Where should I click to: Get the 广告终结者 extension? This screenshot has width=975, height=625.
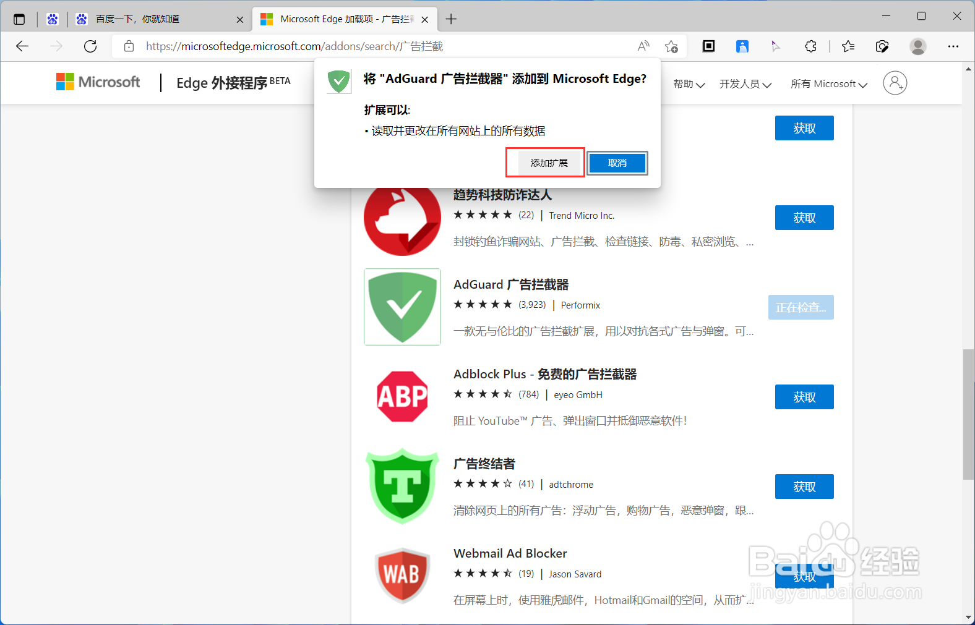tap(804, 487)
